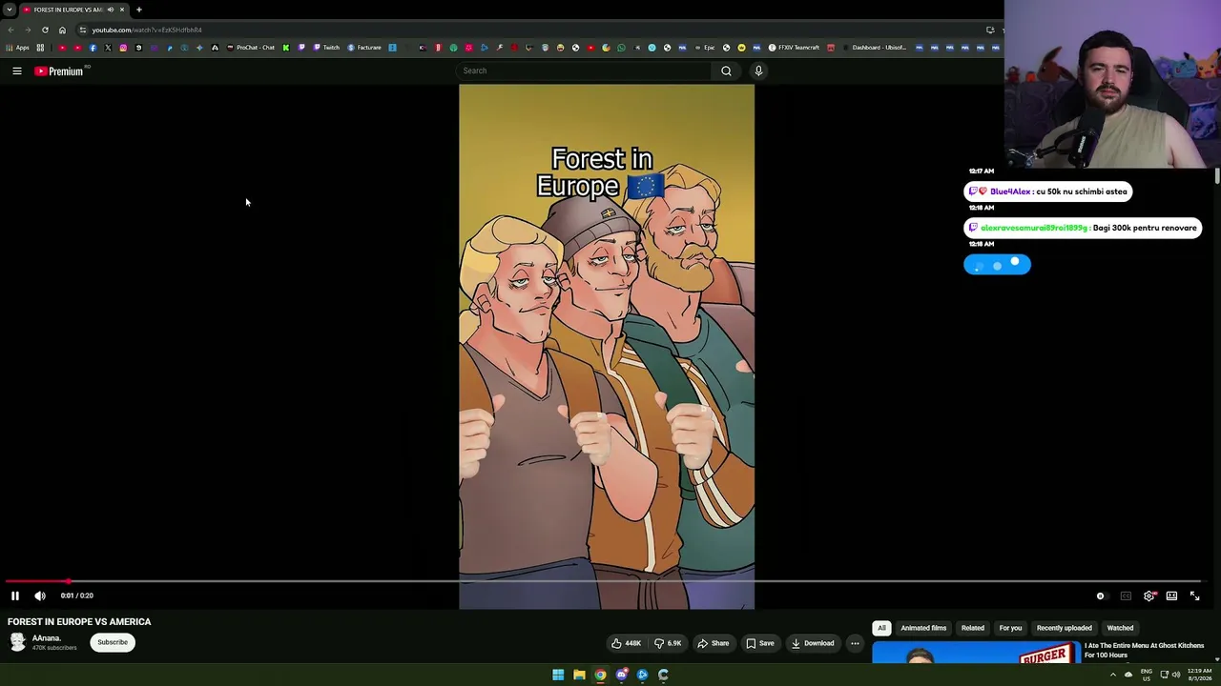Reload the page

pyautogui.click(x=45, y=30)
